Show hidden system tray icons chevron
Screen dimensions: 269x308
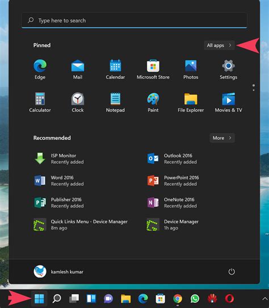point(265,299)
